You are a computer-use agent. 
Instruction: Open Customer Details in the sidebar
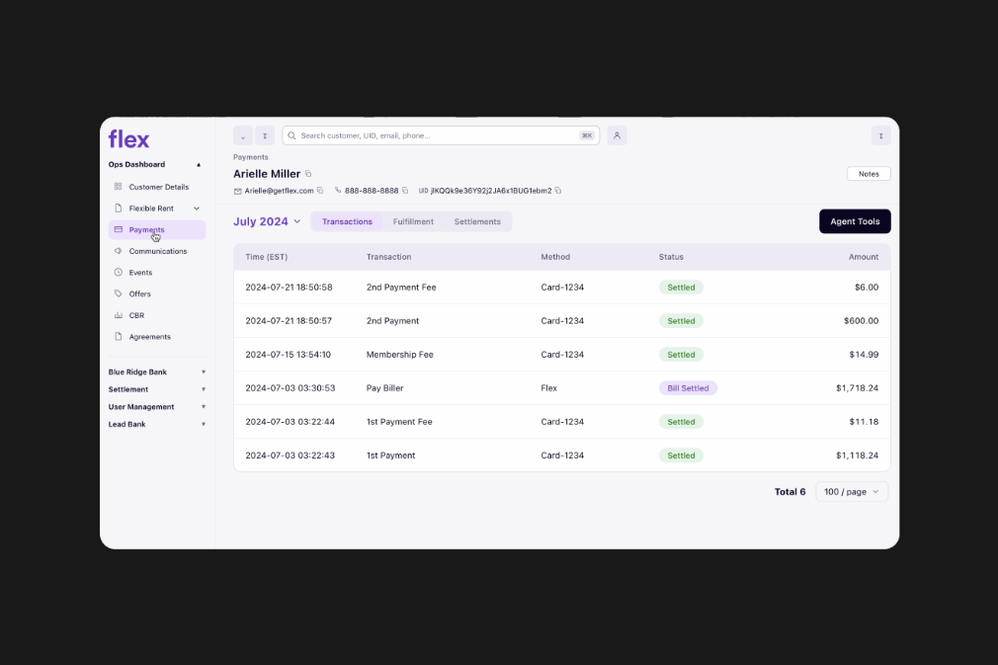tap(157, 187)
